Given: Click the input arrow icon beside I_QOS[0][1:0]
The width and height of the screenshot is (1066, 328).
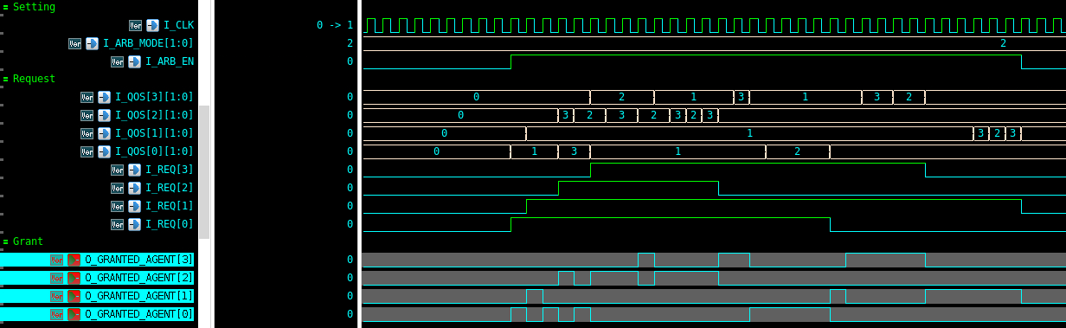Looking at the screenshot, I should [104, 151].
